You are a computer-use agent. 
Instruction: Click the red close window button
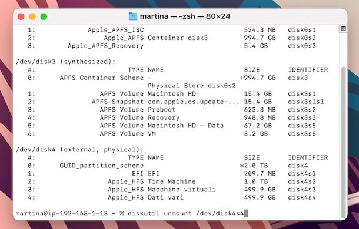pos(21,16)
